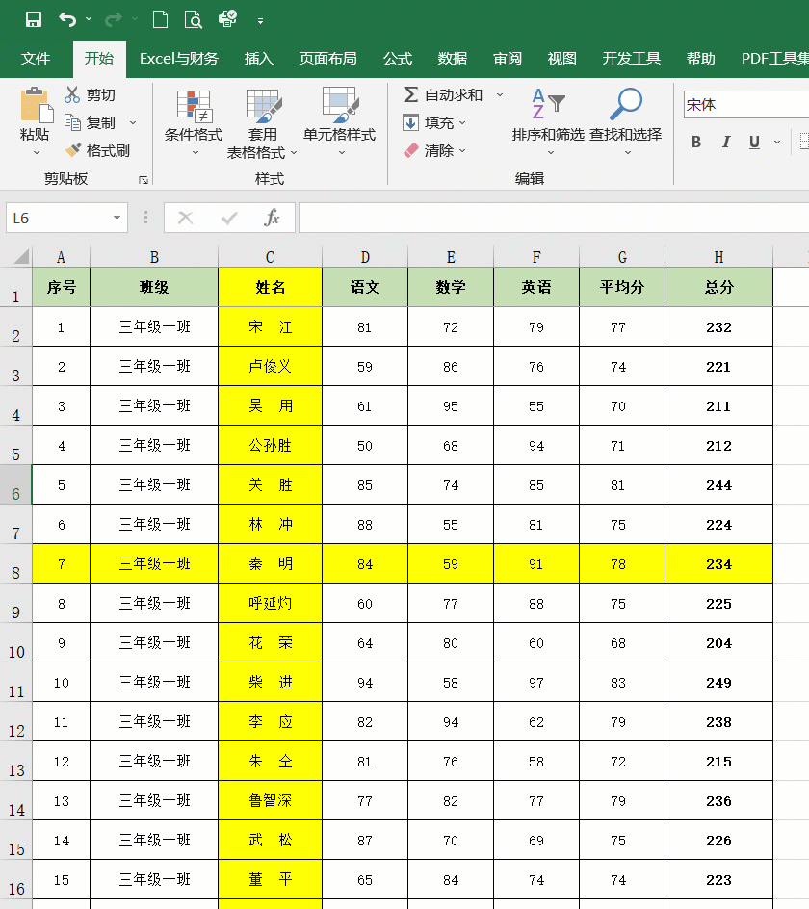Expand the 粘贴 options arrow
The width and height of the screenshot is (809, 909).
pyautogui.click(x=36, y=152)
